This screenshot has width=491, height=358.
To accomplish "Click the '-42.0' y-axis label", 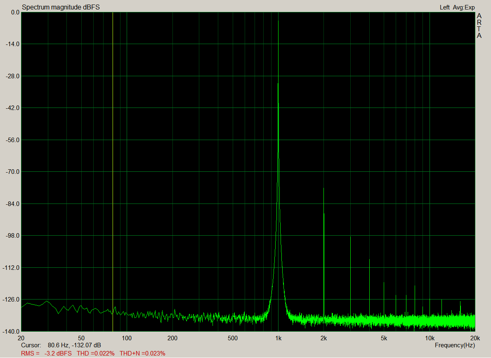I will pos(12,108).
